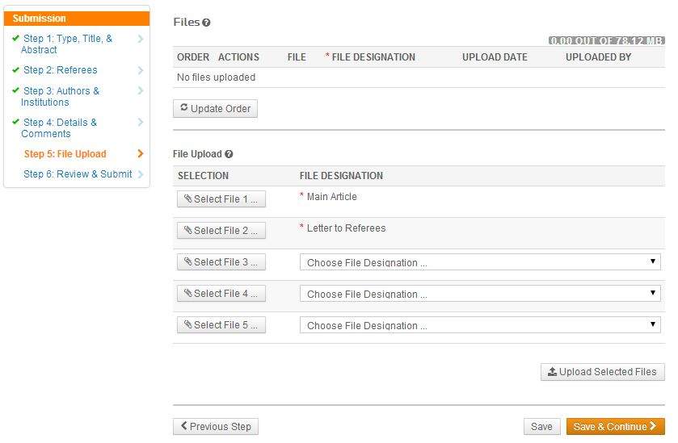Click the help icon beside File Upload

click(229, 154)
